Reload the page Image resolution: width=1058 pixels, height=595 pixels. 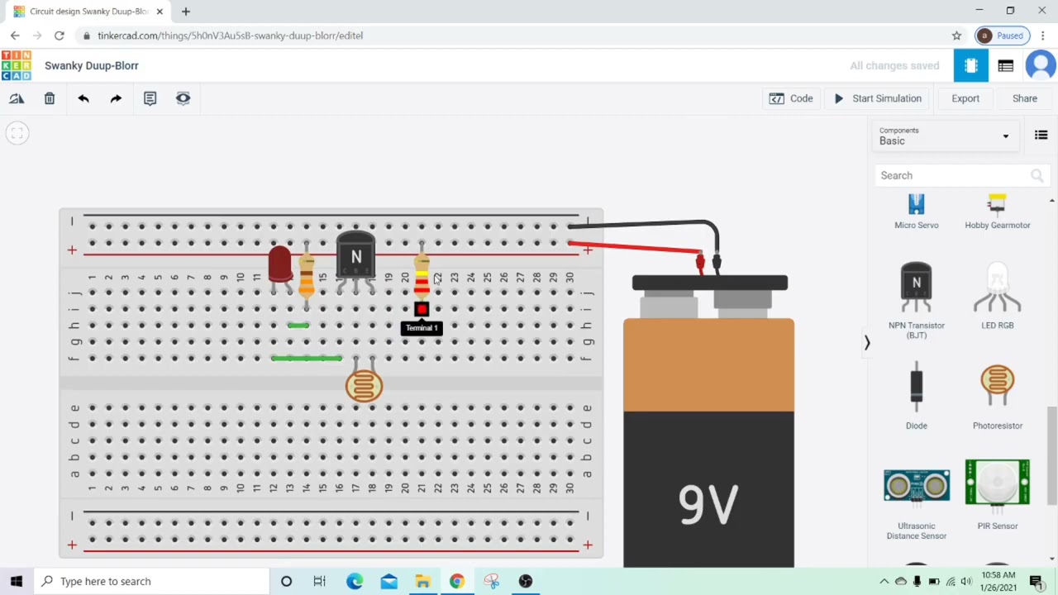tap(60, 36)
